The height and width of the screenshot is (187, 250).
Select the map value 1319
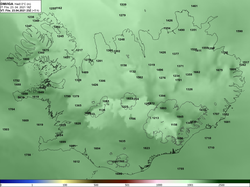(151, 65)
